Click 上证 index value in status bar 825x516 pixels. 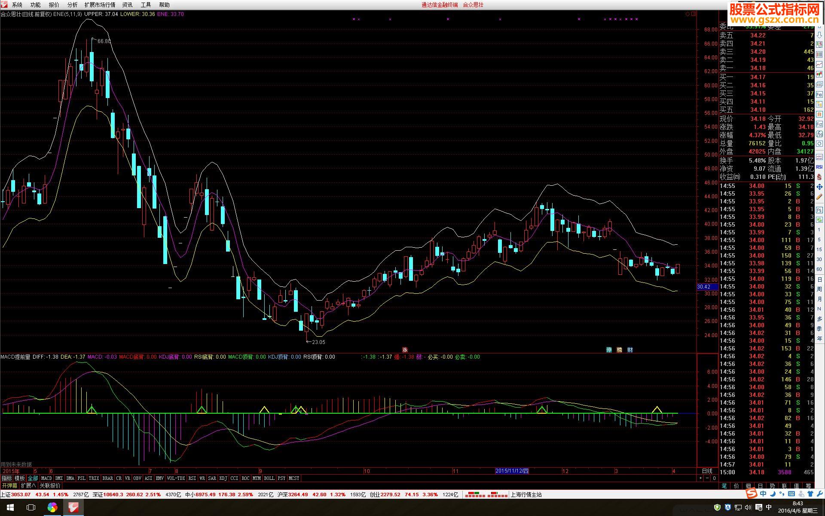point(21,494)
